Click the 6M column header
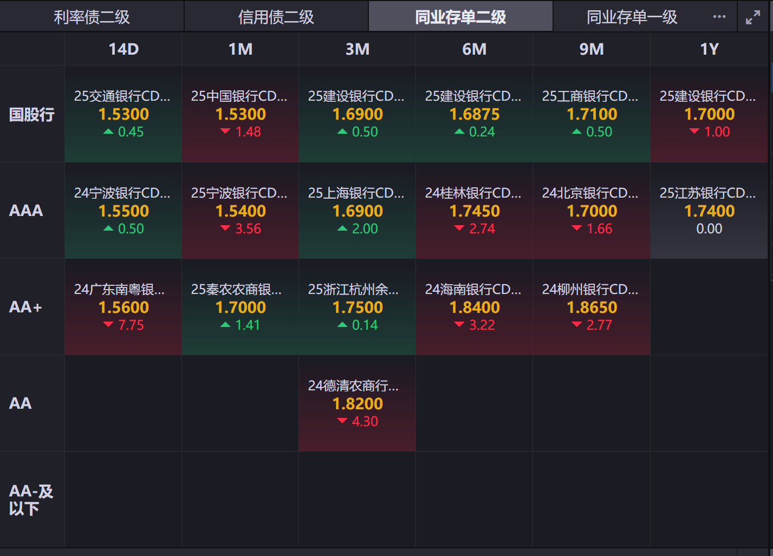 point(475,49)
